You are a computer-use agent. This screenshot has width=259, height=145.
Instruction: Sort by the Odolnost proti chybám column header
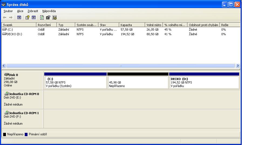point(203,25)
